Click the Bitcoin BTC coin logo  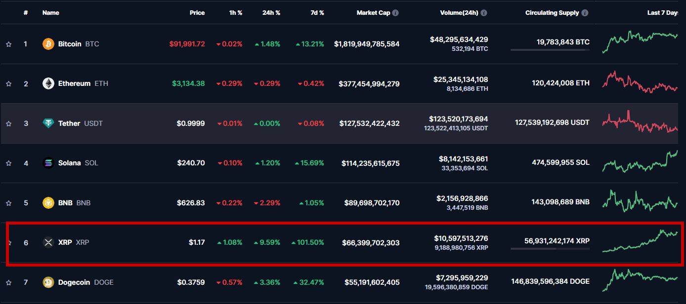click(x=47, y=43)
